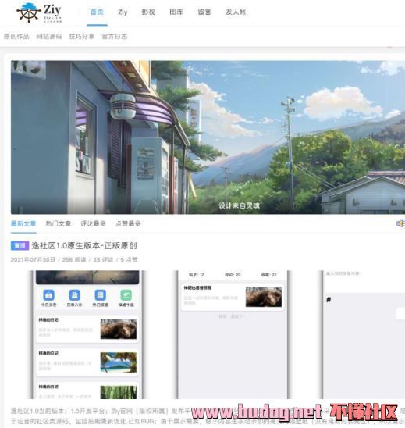This screenshot has height=428, width=405.
Task: Switch to the 评论最多 tab
Action: point(93,223)
